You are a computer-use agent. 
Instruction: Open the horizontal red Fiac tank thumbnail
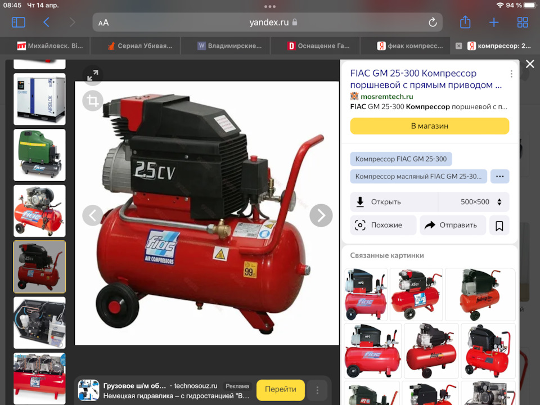click(x=39, y=211)
